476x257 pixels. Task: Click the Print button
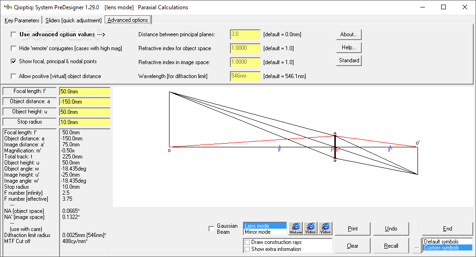pos(352,229)
